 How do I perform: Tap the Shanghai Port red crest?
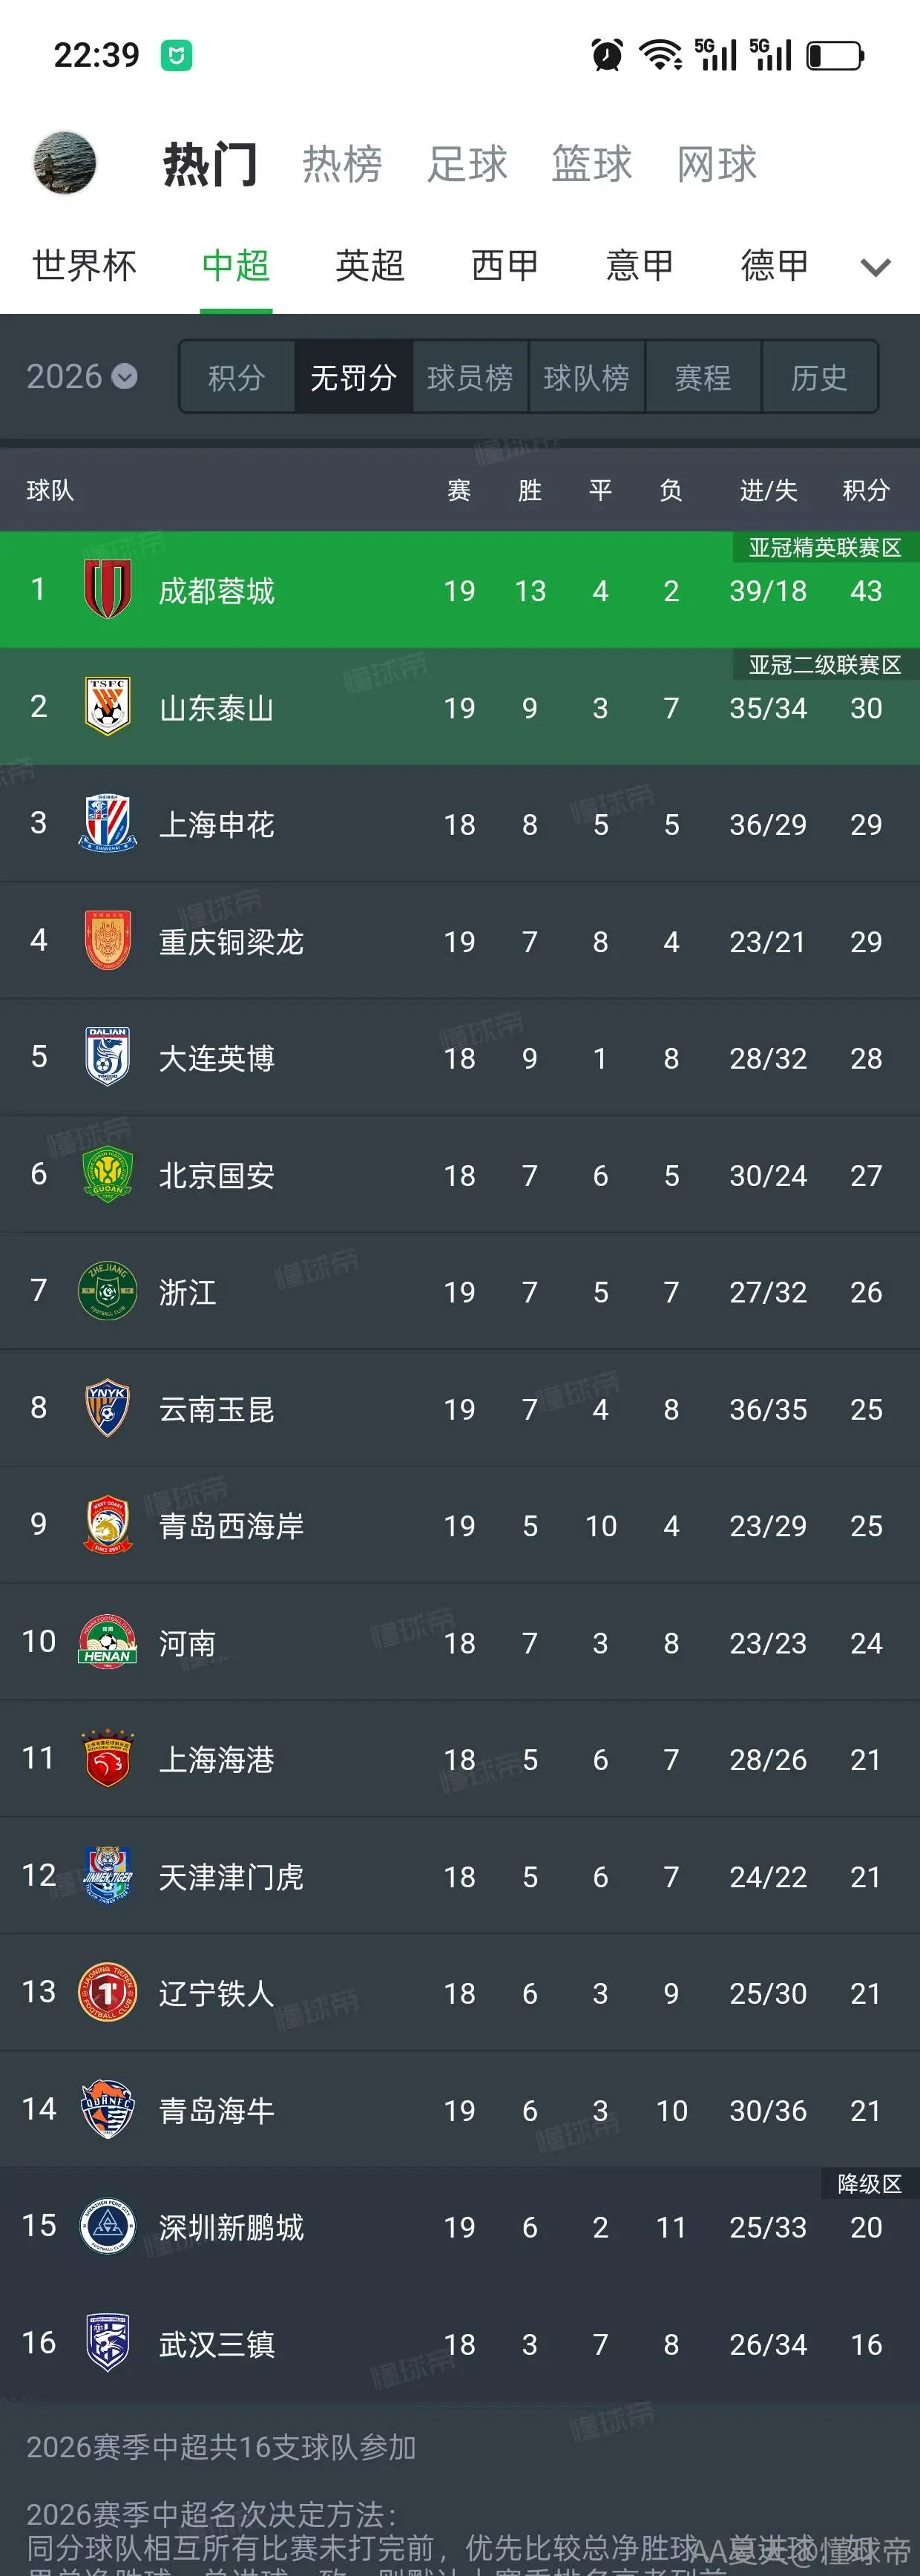tap(107, 1759)
